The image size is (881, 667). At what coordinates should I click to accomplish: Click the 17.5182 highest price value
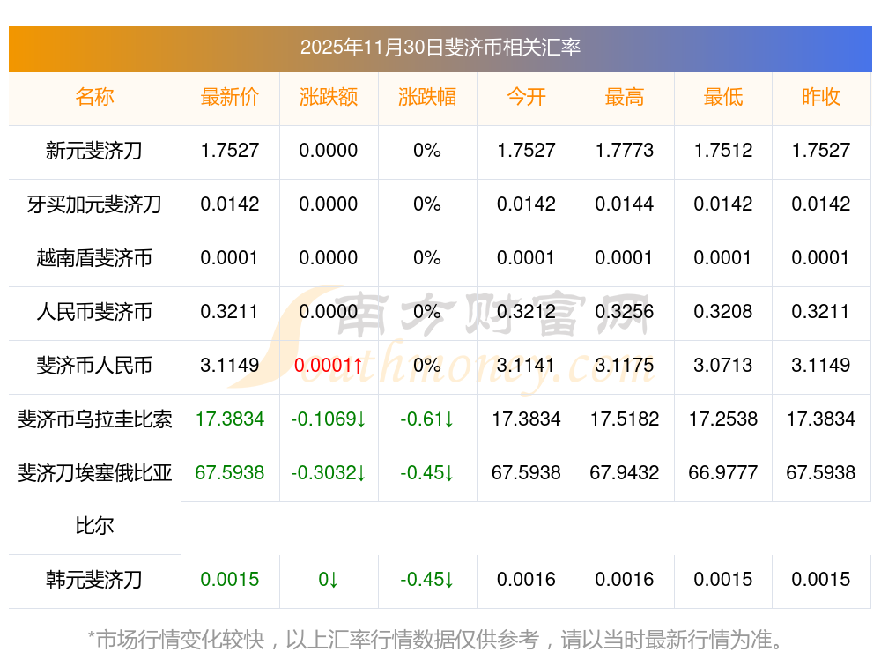click(625, 419)
